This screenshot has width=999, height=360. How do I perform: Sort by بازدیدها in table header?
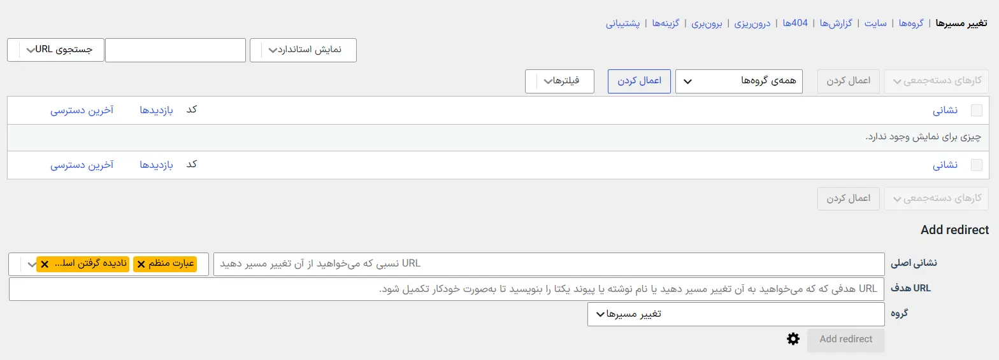[157, 110]
